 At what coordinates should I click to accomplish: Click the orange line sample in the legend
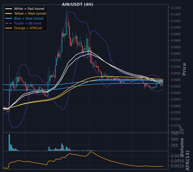point(8,28)
